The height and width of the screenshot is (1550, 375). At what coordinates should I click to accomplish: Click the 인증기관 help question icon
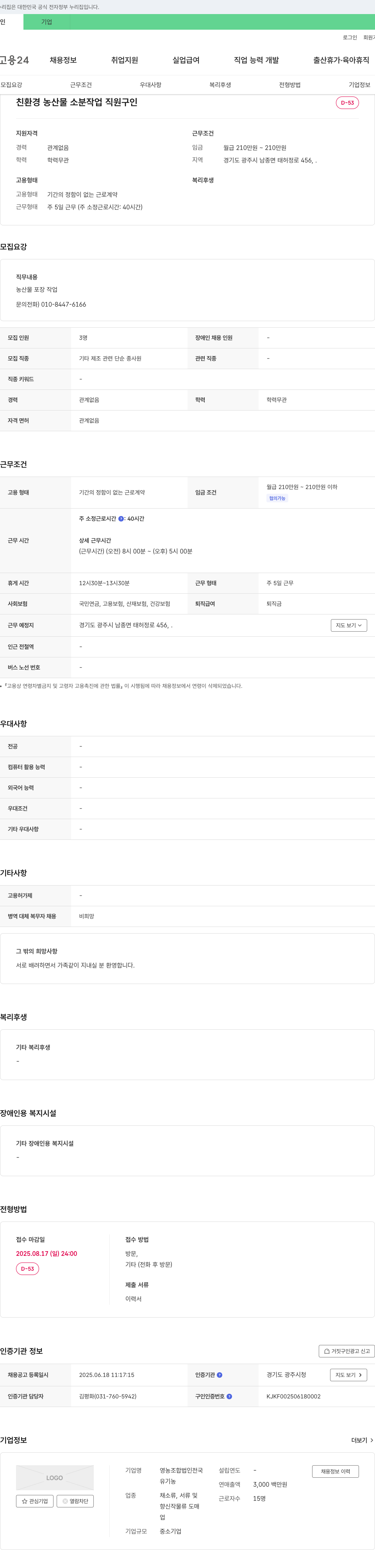tap(220, 1375)
